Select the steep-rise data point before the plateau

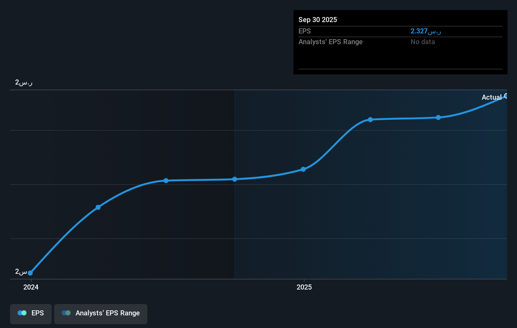[x=98, y=207]
